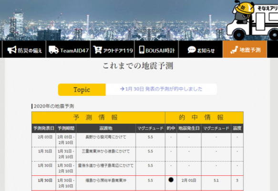
Task: Select the BOUSAI時計 navigation item
Action: (x=156, y=49)
